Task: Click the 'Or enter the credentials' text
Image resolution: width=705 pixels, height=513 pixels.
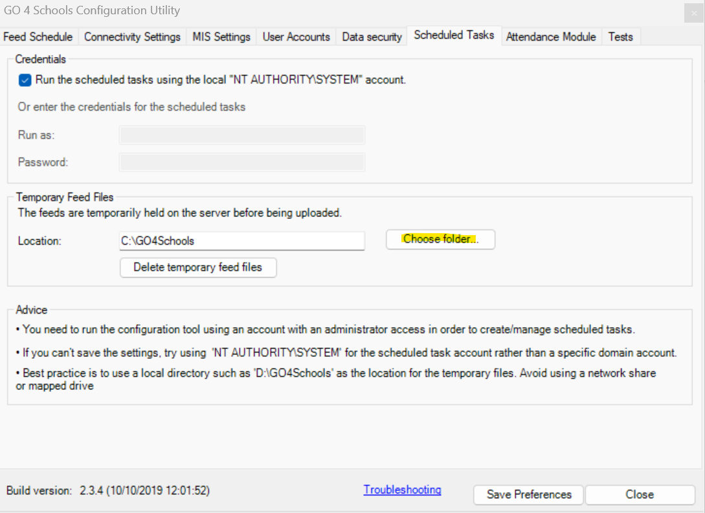Action: 131,107
